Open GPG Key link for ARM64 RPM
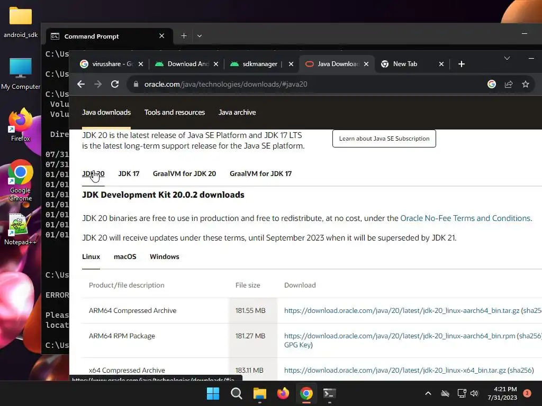542x406 pixels. point(297,345)
